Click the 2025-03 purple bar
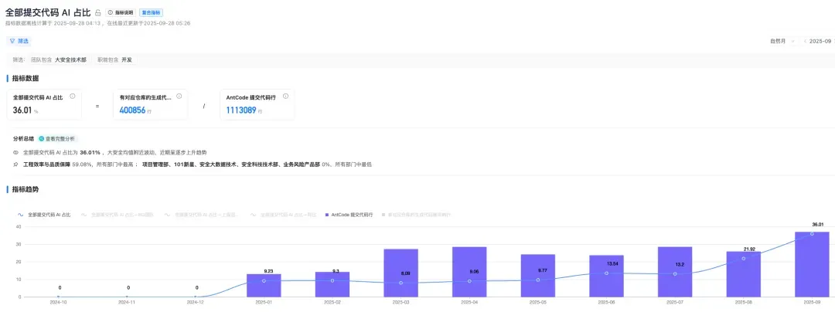The image size is (835, 312). (x=401, y=273)
